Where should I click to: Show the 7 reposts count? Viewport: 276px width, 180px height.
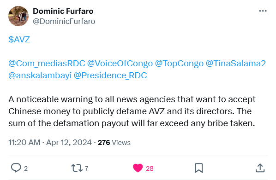(x=86, y=168)
